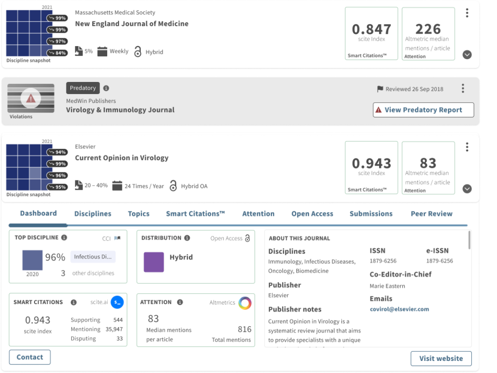Switch to the Disciplines tab
The width and height of the screenshot is (497, 373).
93,214
